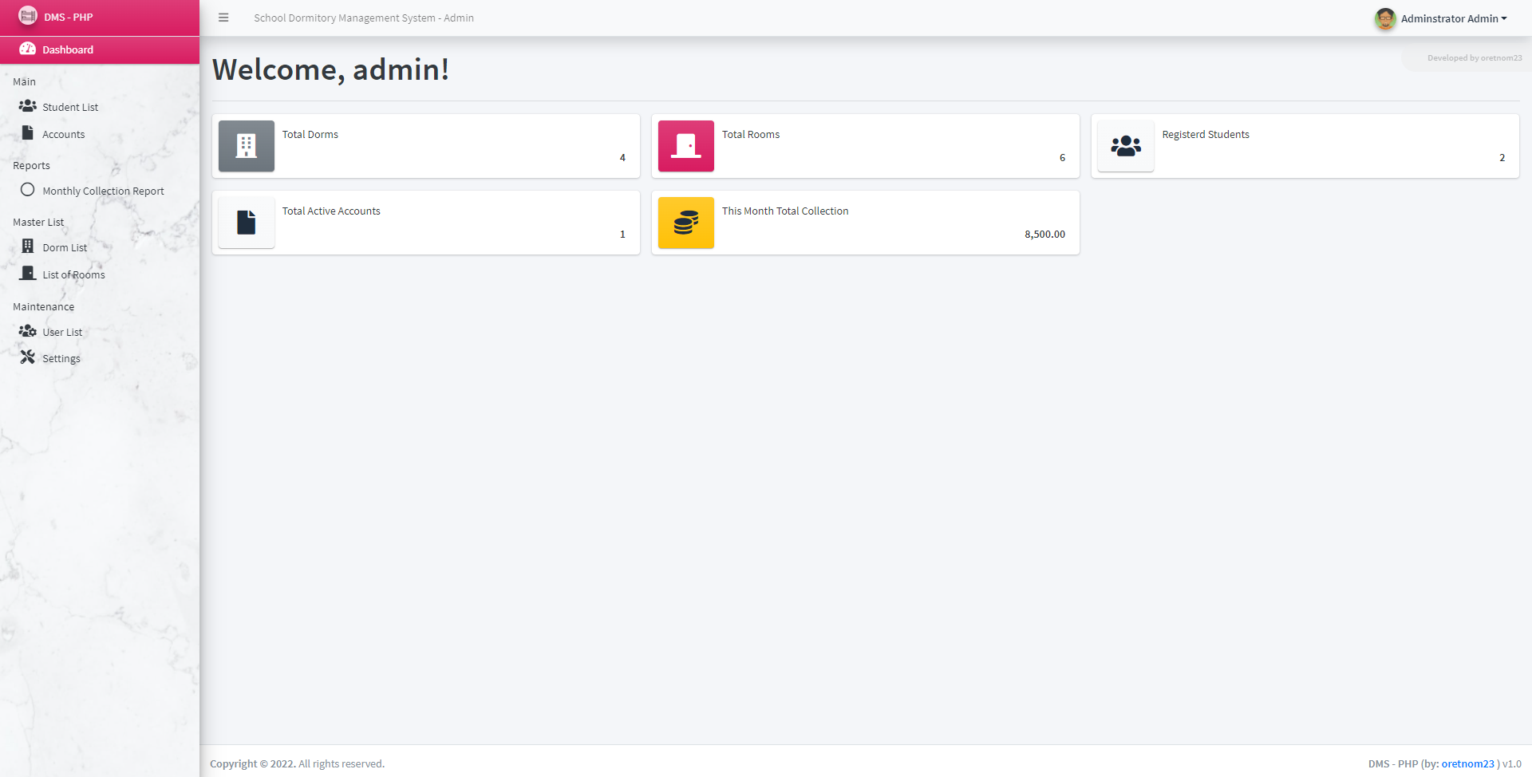Click the pink Total Rooms door icon
1532x777 pixels.
686,146
